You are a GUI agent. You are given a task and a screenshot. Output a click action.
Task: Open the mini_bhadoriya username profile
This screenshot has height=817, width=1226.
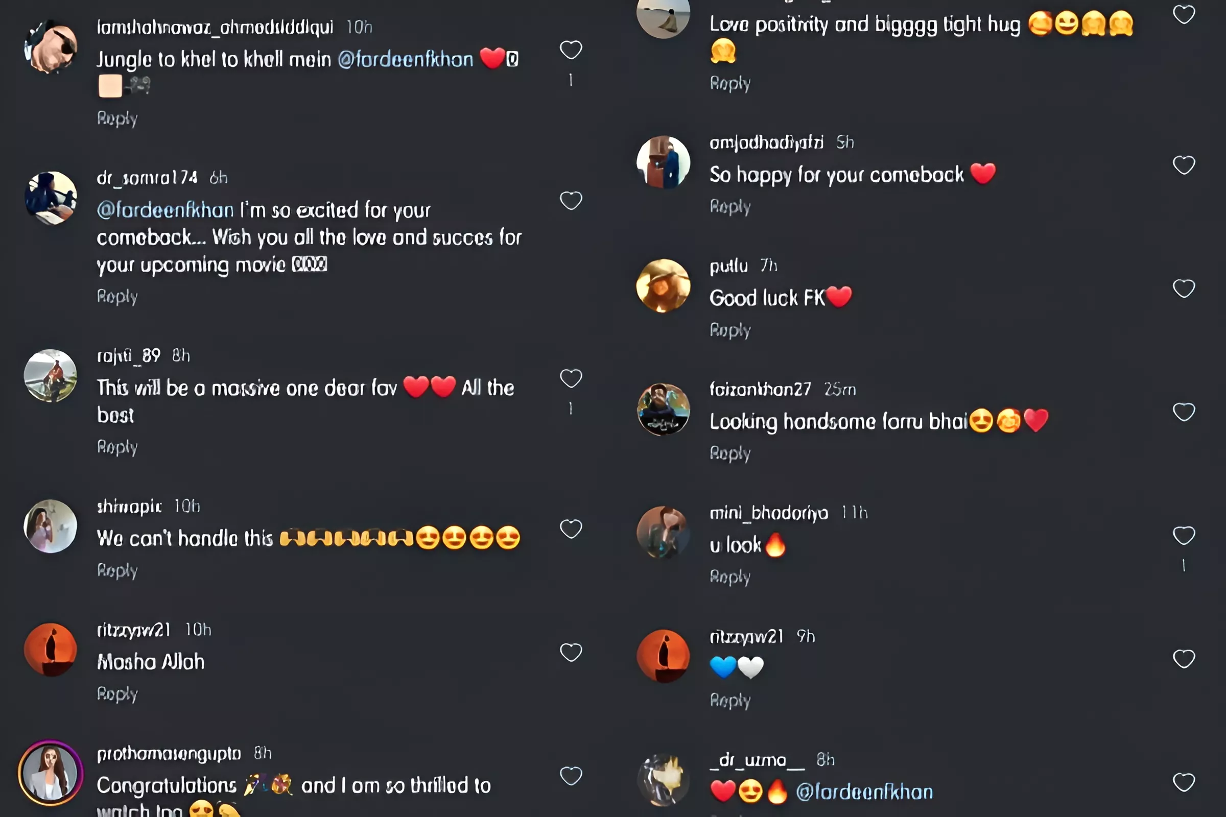[x=768, y=513]
